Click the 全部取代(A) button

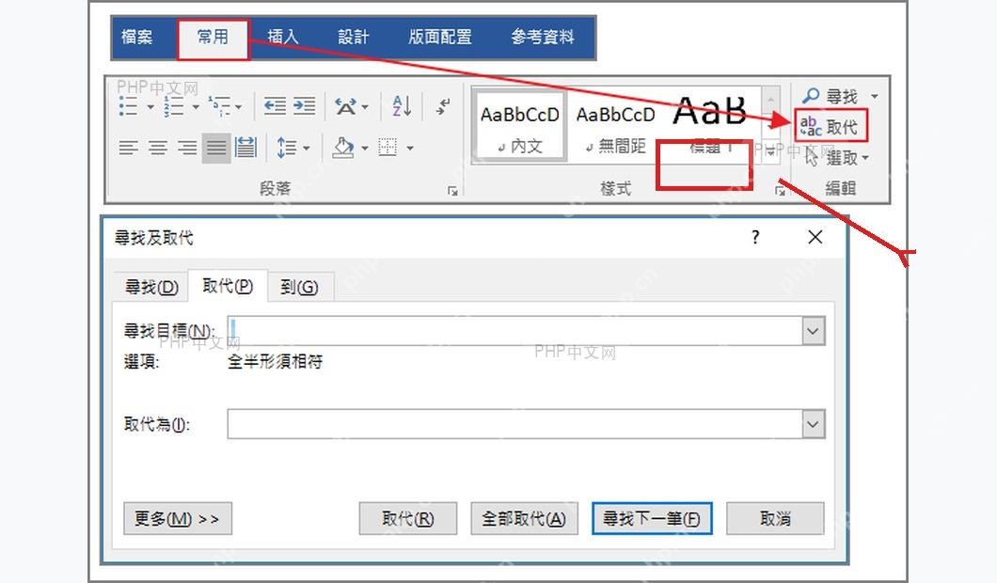tap(524, 519)
